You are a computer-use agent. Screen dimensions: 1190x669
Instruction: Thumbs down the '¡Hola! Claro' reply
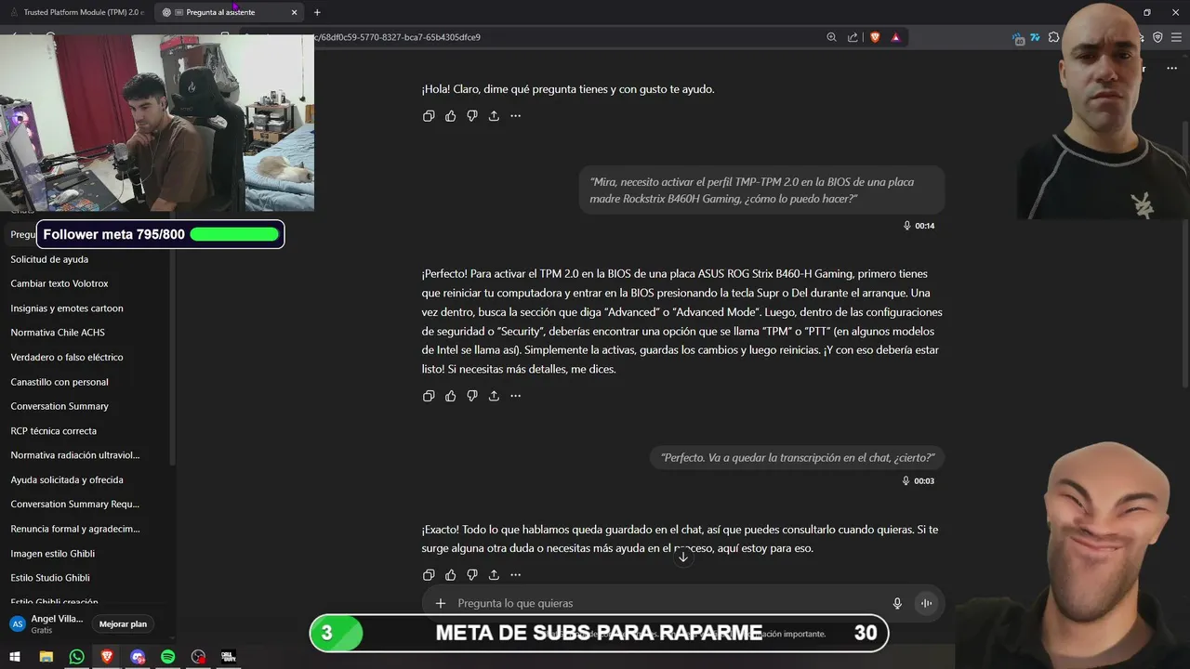pos(472,116)
